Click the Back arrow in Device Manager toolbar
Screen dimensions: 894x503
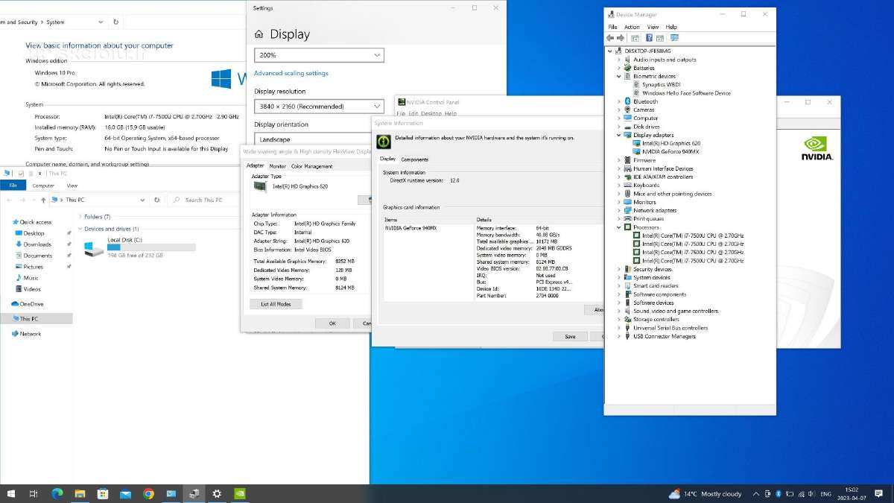(x=610, y=37)
